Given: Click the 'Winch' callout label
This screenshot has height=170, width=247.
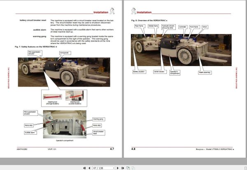Looking at the screenshot, I should pos(205,27).
